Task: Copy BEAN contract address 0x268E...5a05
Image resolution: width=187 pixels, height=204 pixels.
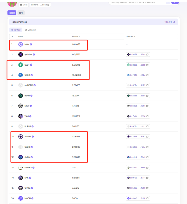Action: click(147, 96)
